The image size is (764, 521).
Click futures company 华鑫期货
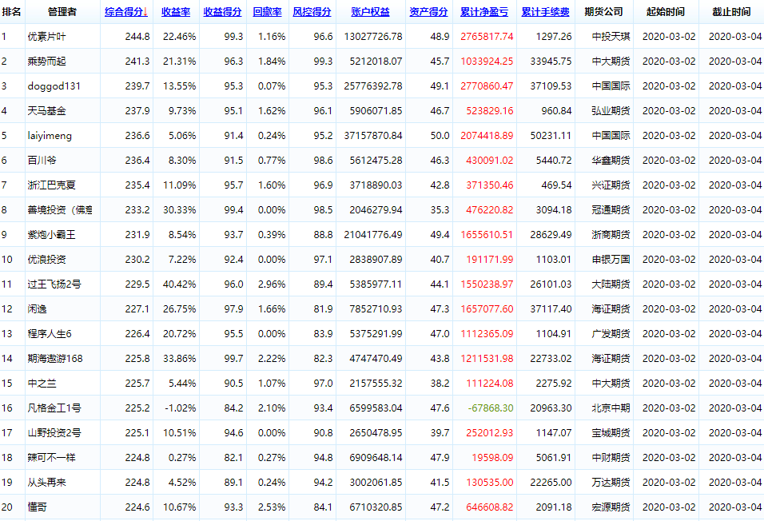(x=611, y=161)
